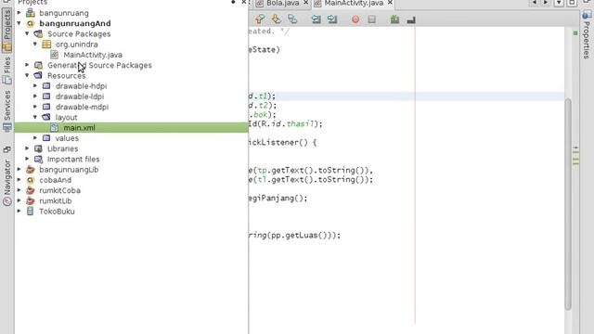Expand the rumkitCoba project
This screenshot has width=594, height=334.
pos(19,190)
